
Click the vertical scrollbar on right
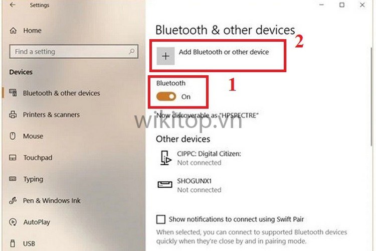point(372,96)
